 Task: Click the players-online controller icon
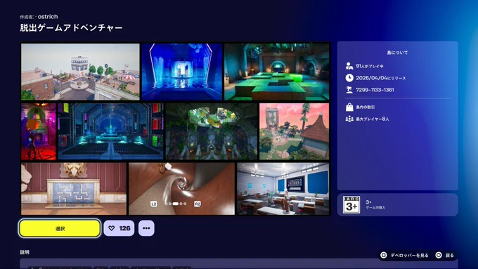point(349,66)
